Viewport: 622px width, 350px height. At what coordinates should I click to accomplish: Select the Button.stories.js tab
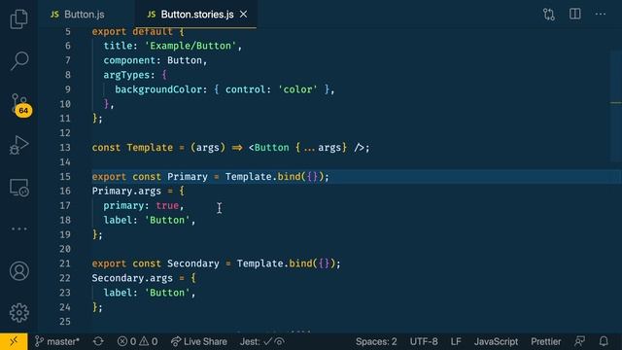[x=196, y=15]
